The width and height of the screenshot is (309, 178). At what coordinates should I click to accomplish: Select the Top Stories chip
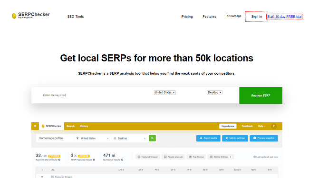196,157
